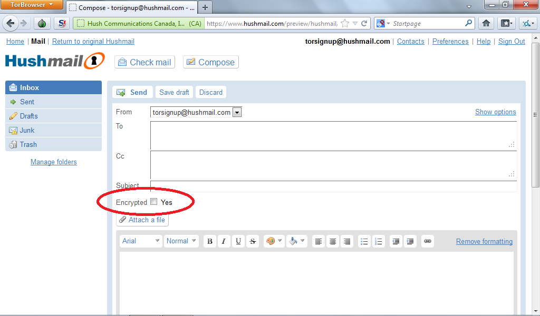Image resolution: width=540 pixels, height=316 pixels.
Task: Click the Show options link
Action: point(495,112)
